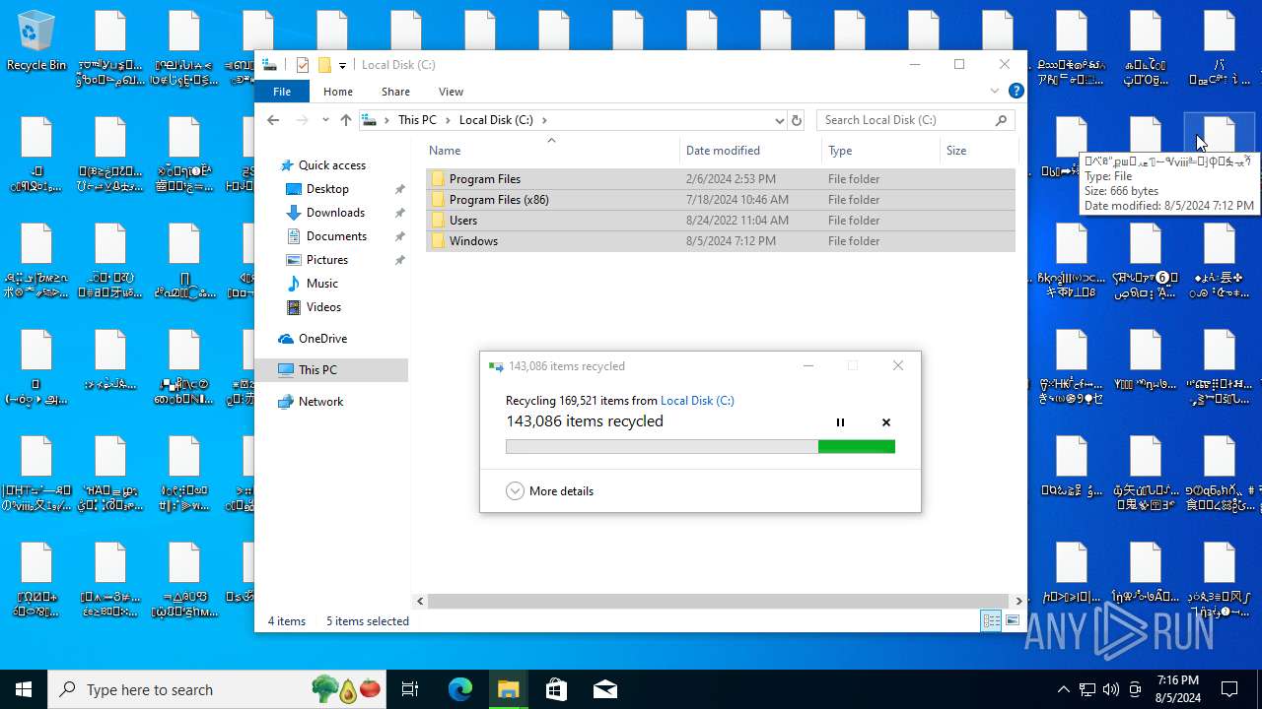Select the Users folder
This screenshot has height=709, width=1262.
click(x=721, y=221)
